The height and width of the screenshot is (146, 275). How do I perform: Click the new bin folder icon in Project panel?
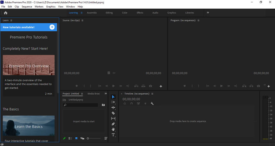pyautogui.click(x=103, y=105)
